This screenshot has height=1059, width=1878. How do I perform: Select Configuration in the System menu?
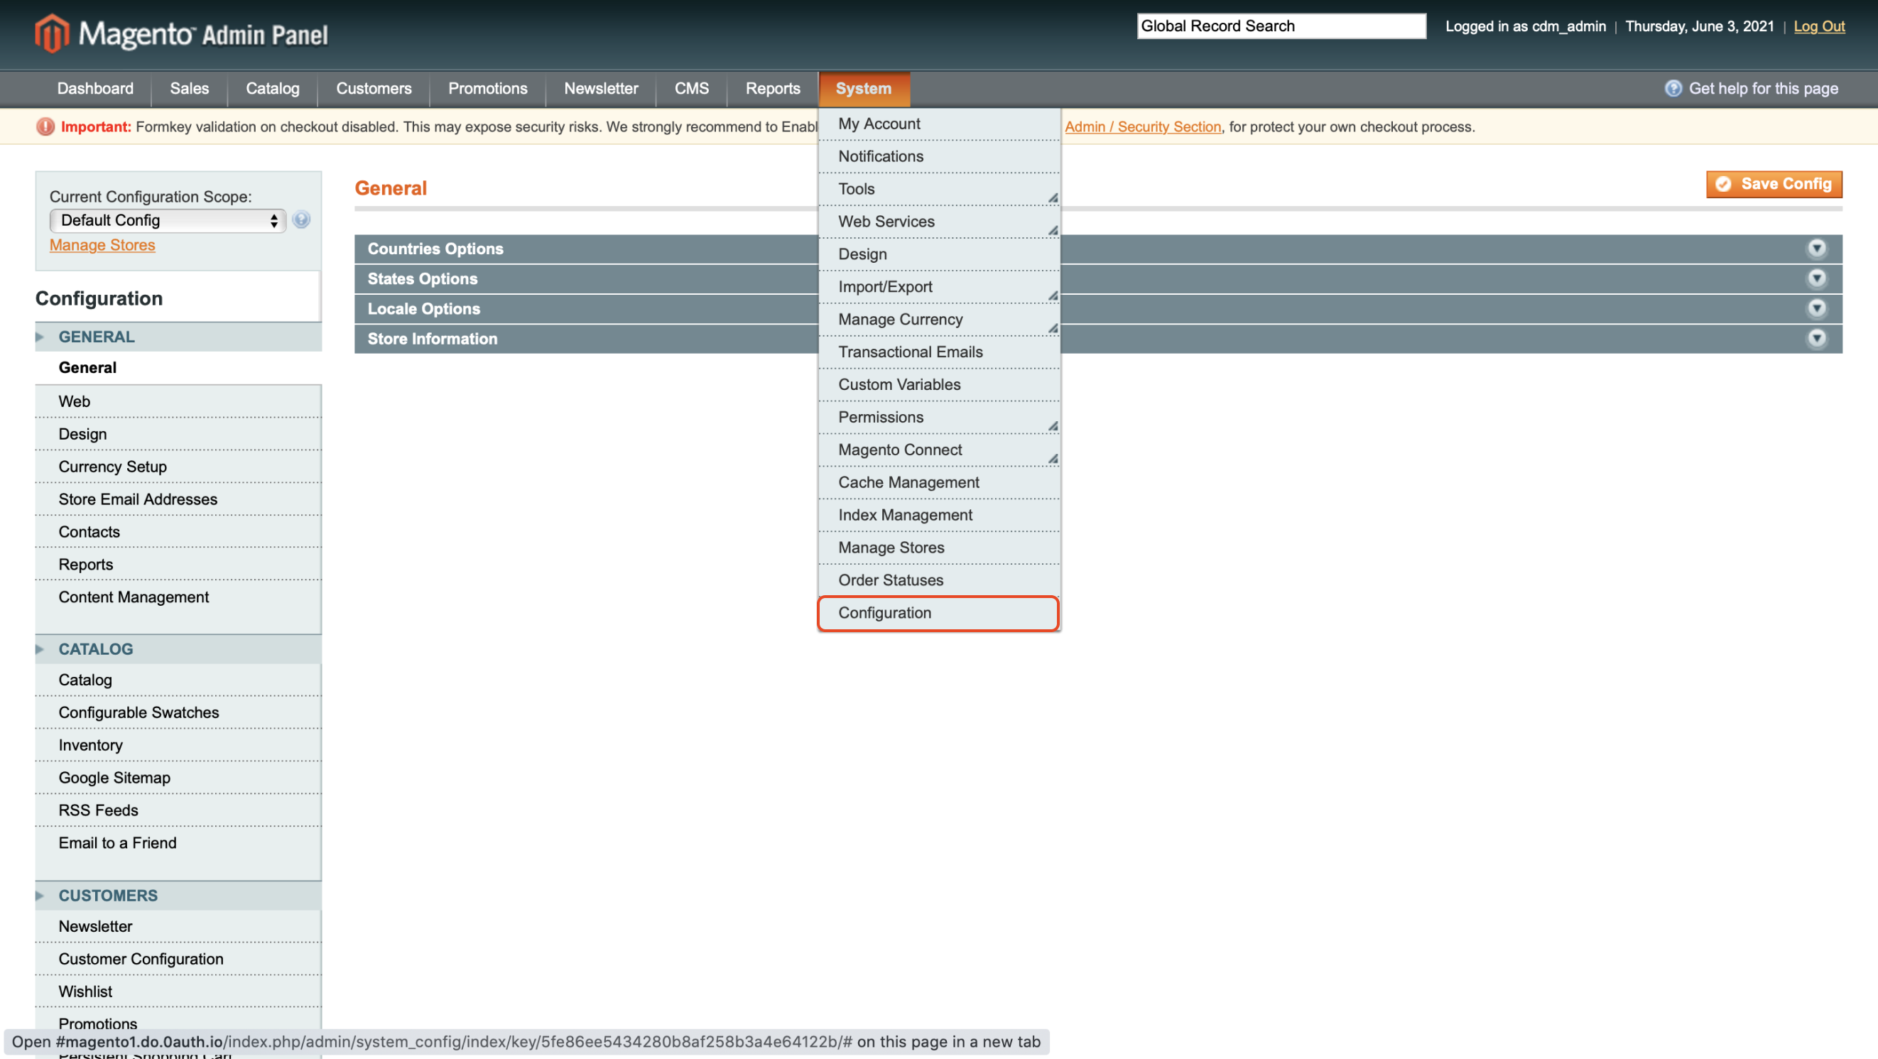click(938, 613)
